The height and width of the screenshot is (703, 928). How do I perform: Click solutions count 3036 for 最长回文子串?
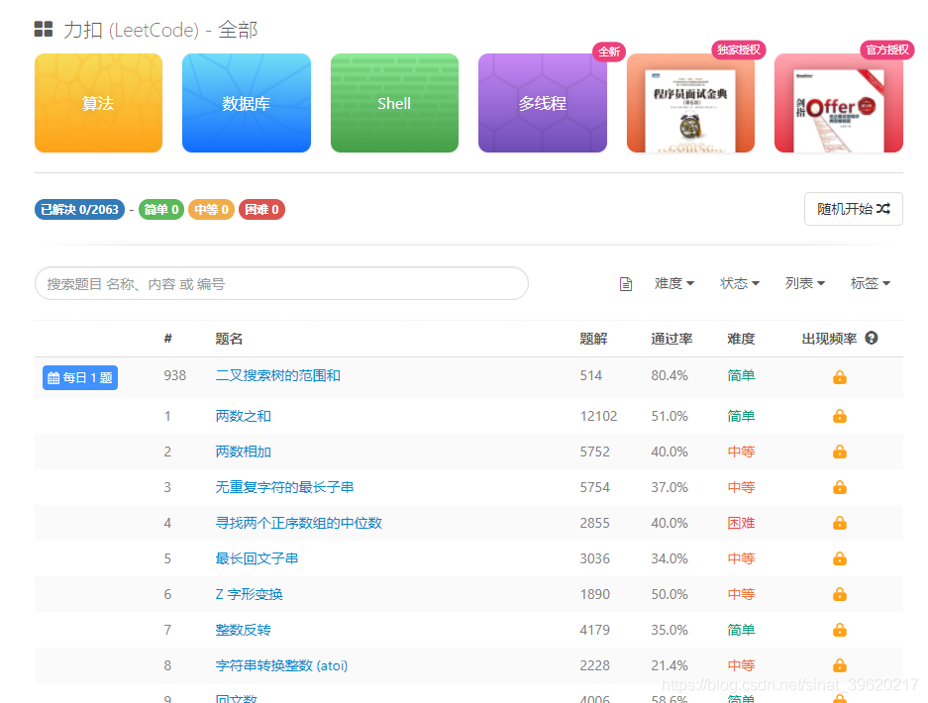595,558
